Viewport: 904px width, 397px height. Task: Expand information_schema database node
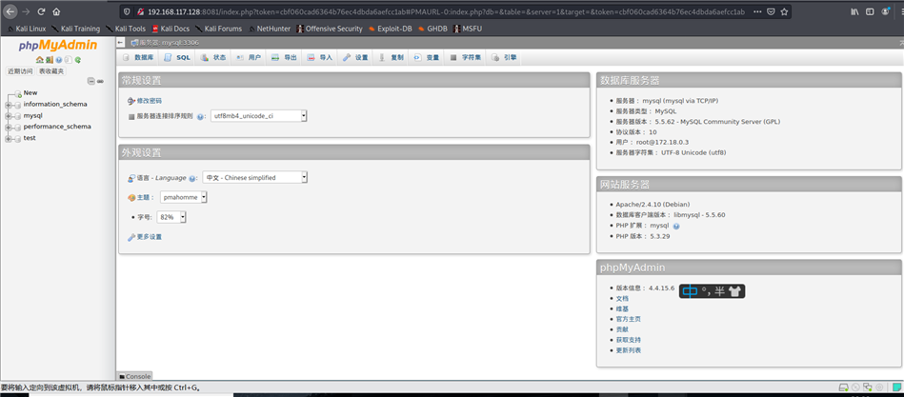click(8, 105)
